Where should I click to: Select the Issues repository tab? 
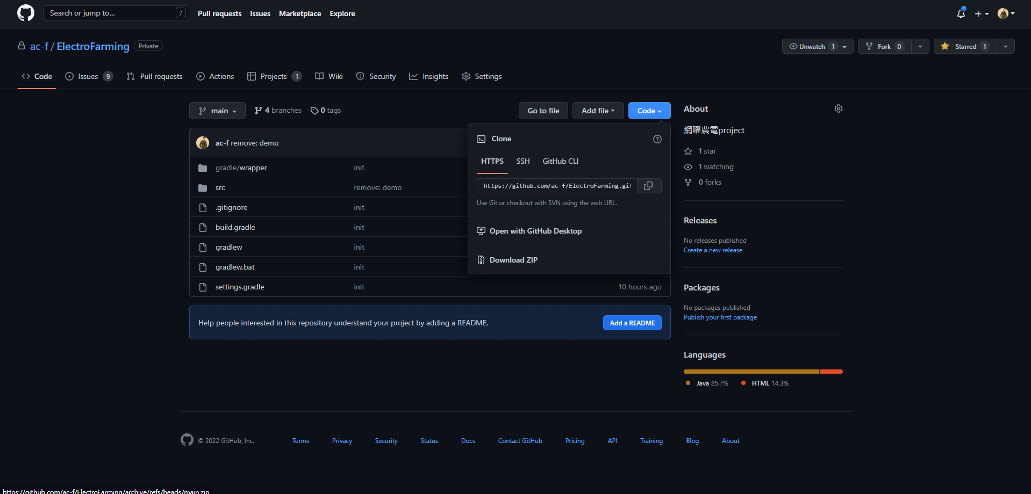(89, 76)
